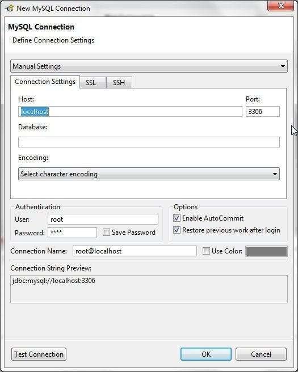Image resolution: width=298 pixels, height=372 pixels.
Task: Switch to the SSL tab
Action: (x=93, y=83)
